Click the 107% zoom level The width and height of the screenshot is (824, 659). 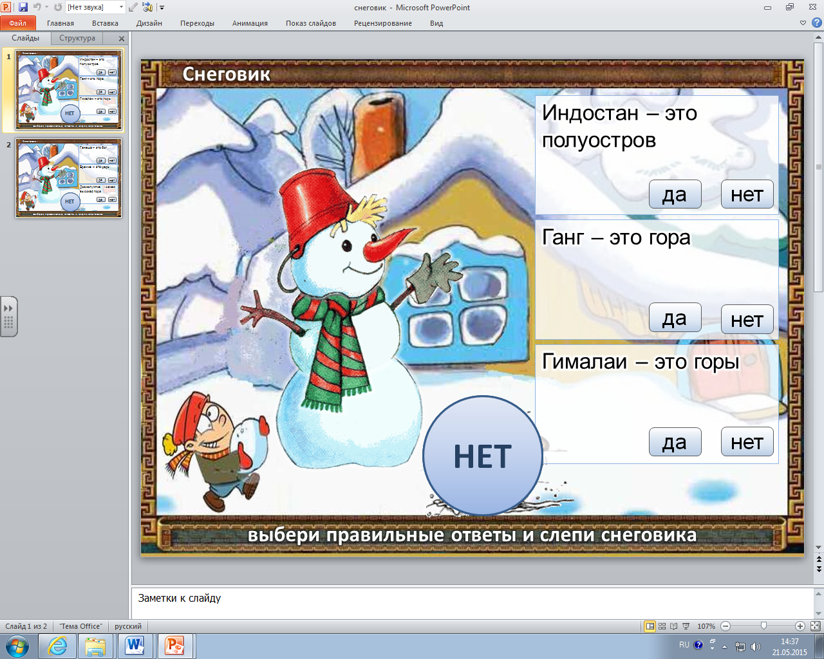click(706, 626)
